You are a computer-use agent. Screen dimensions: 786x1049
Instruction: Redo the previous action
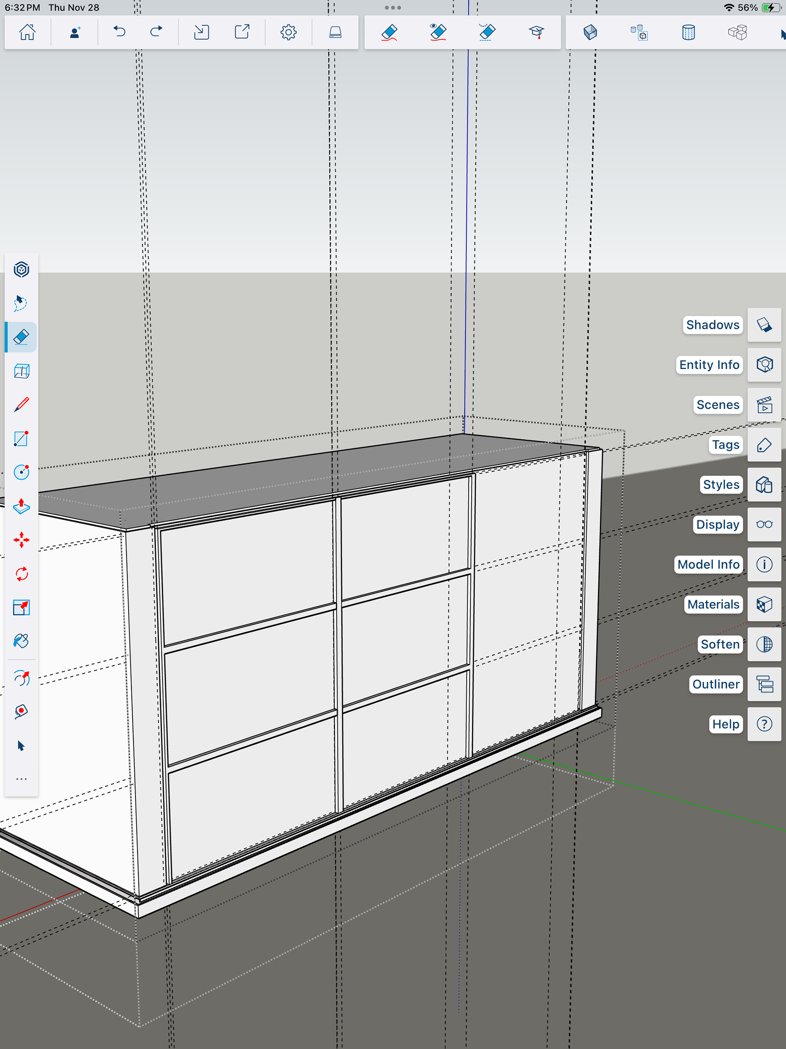156,32
